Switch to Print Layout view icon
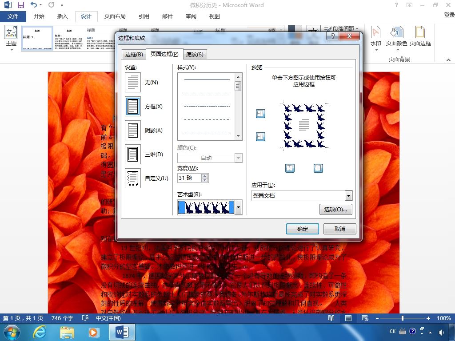 click(348, 318)
